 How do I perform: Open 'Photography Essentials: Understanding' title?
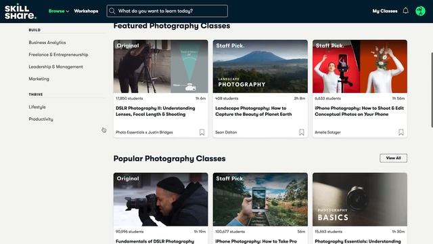pos(358,241)
